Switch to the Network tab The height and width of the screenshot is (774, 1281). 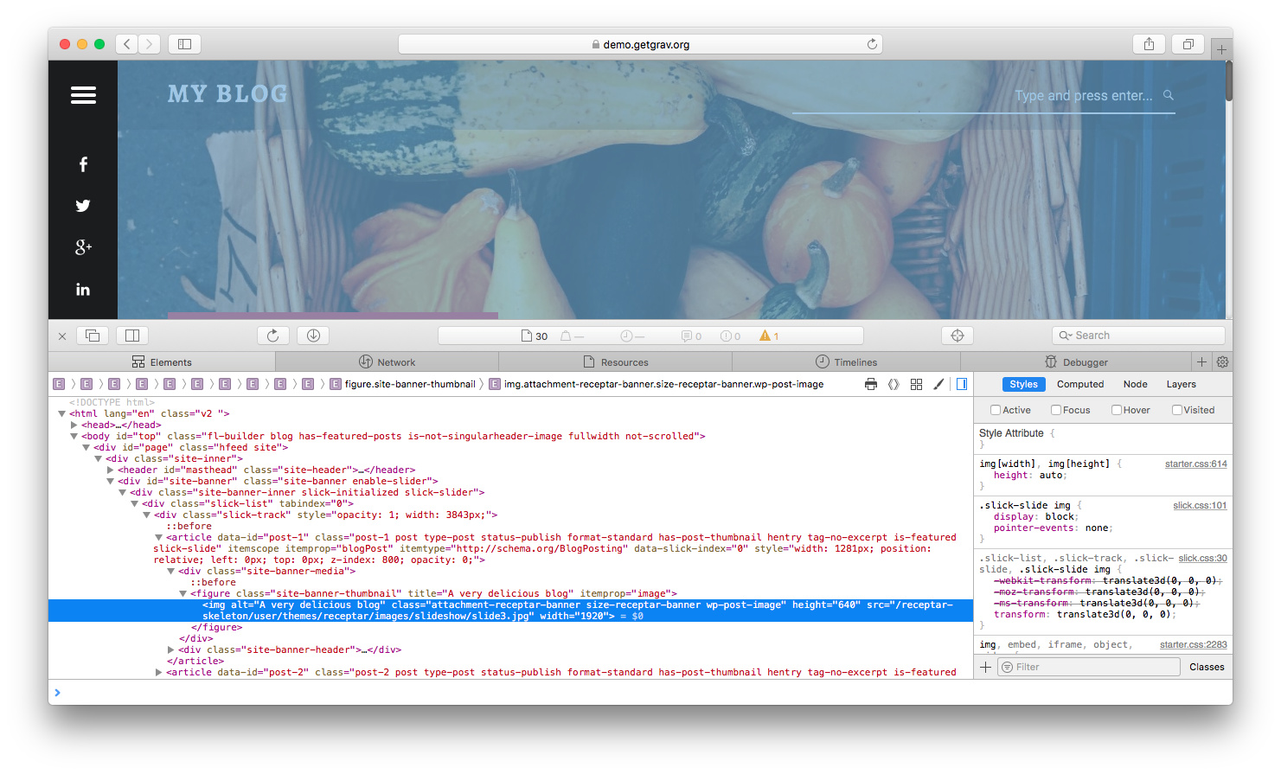(387, 361)
